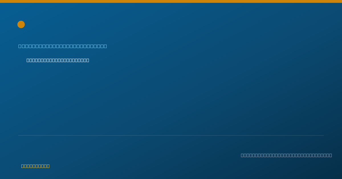This screenshot has width=342, height=179.
Task: Select the light-blue heading text line
Action: [x=63, y=46]
